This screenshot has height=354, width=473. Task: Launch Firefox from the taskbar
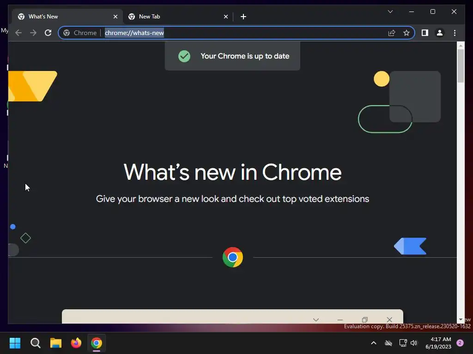point(76,343)
